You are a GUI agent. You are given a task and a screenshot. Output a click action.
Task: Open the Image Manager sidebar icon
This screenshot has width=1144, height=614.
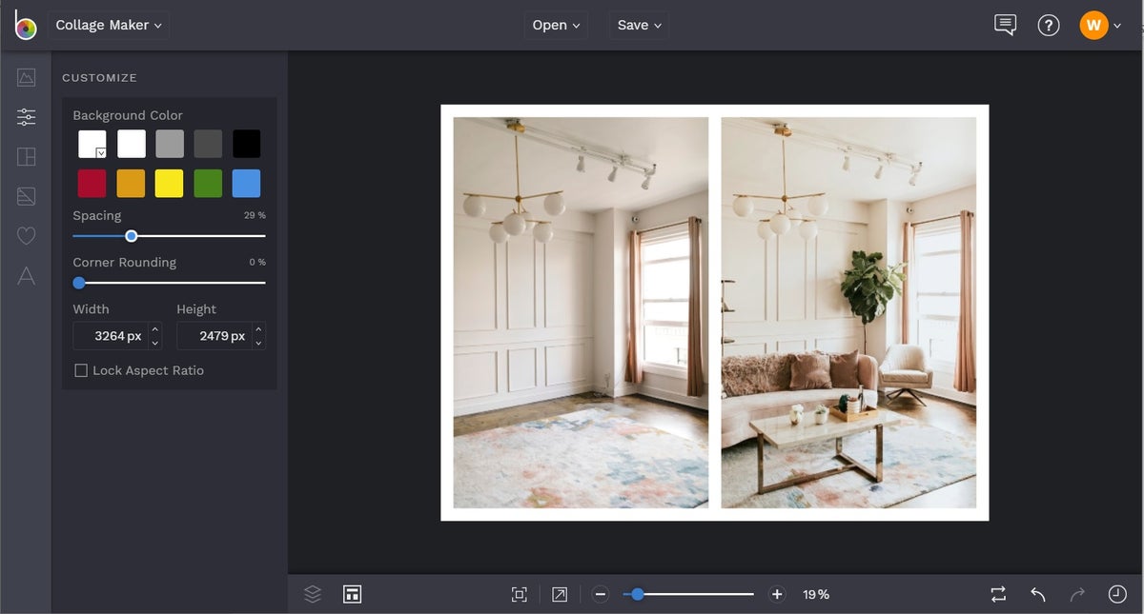pyautogui.click(x=26, y=77)
